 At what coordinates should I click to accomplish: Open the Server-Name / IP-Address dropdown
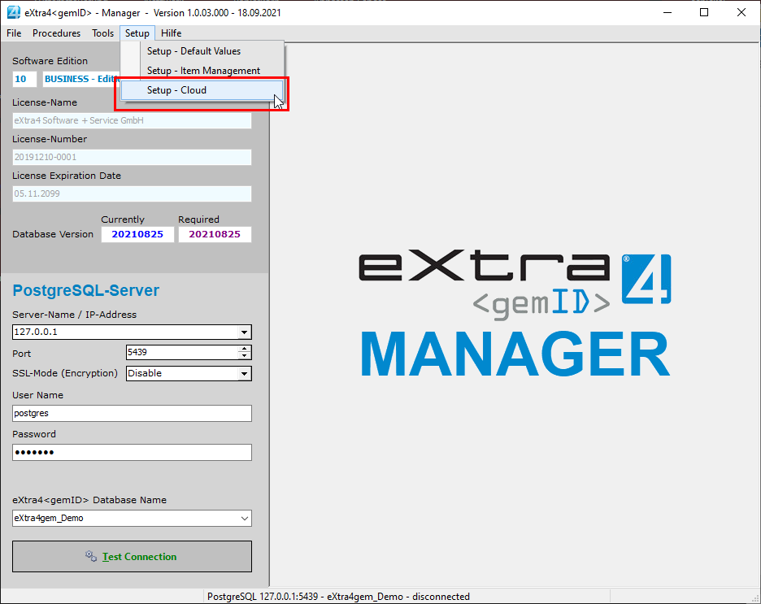click(244, 332)
